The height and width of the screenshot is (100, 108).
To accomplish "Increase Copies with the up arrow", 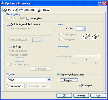I will pos(84,28).
